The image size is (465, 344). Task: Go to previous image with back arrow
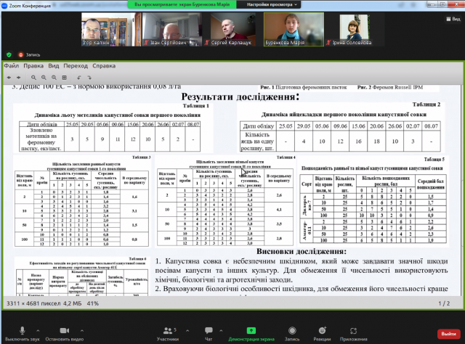click(9, 78)
